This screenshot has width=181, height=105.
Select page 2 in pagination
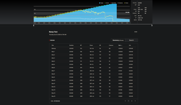coord(132,101)
